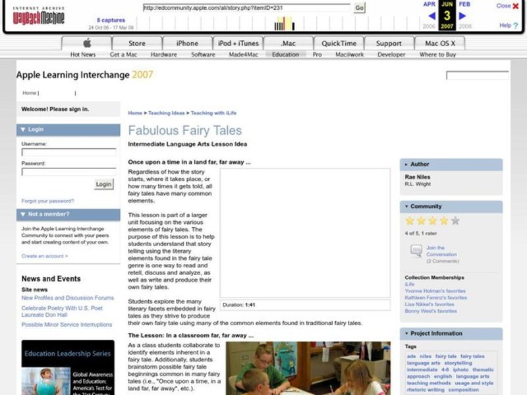Click the back arrow next to APR 2006
Screen dimensions: 527x395
[431, 15]
